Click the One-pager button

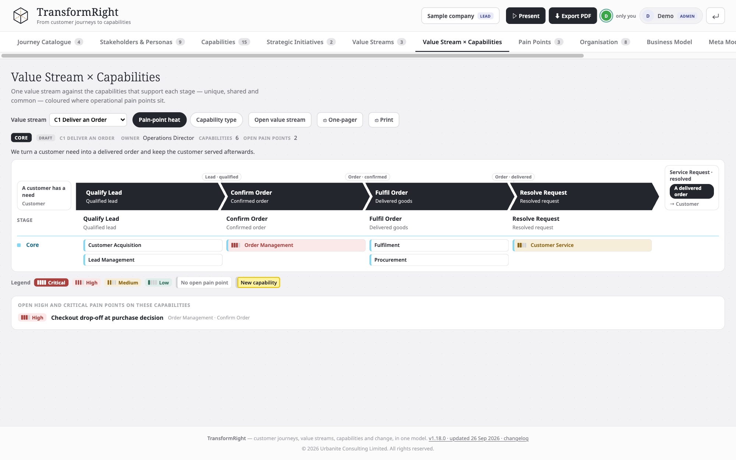click(x=340, y=120)
